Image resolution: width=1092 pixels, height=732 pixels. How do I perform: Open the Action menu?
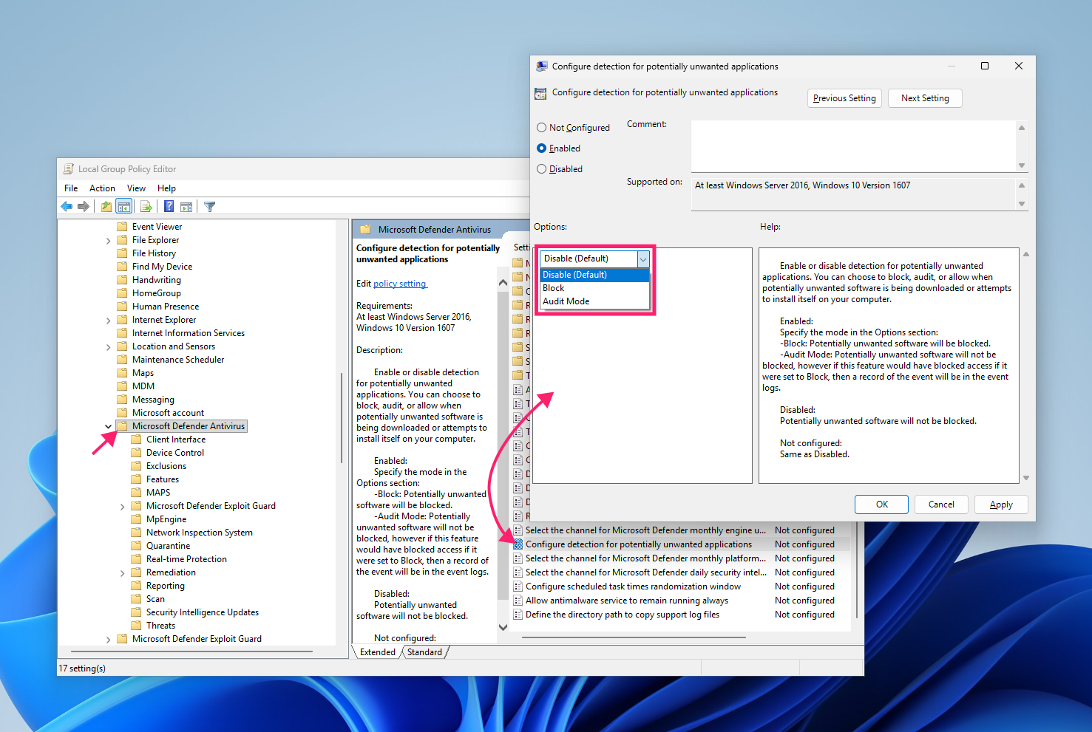102,188
